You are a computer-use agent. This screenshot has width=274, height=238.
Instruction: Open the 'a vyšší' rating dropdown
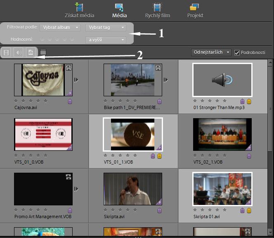click(x=106, y=40)
